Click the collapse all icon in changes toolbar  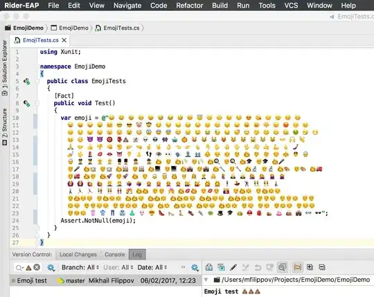[x=322, y=267]
